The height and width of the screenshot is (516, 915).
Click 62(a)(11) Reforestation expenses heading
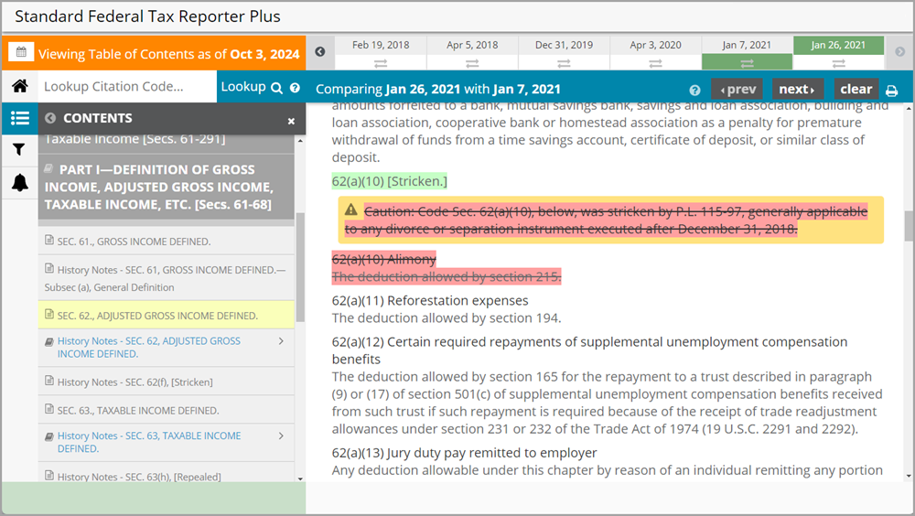coord(430,301)
